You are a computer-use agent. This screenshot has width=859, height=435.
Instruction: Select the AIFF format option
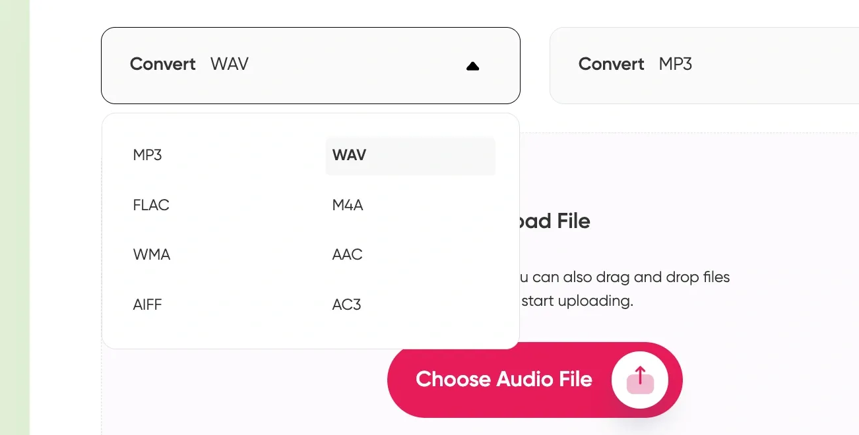[147, 304]
